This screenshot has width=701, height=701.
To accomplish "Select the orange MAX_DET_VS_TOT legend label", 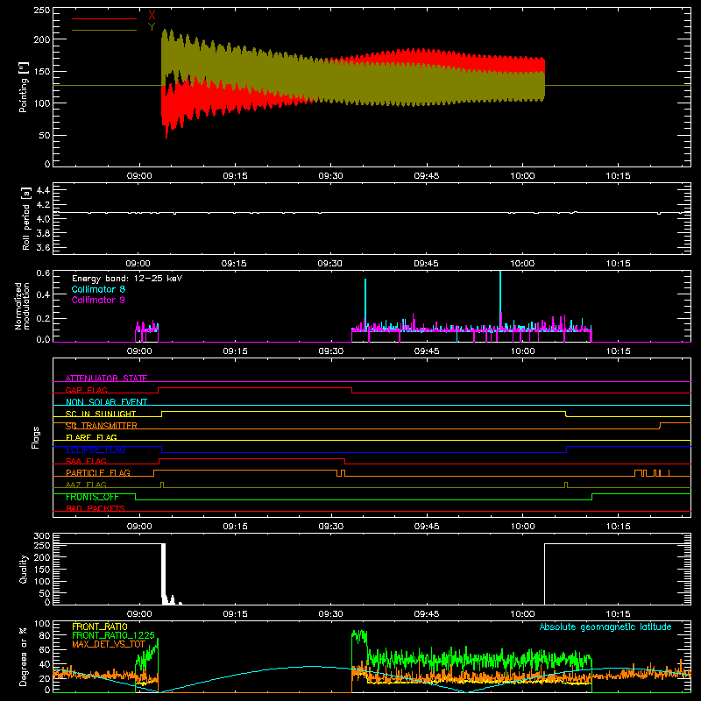I will point(109,644).
